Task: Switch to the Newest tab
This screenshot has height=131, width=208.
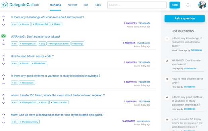Action: tap(72, 5)
